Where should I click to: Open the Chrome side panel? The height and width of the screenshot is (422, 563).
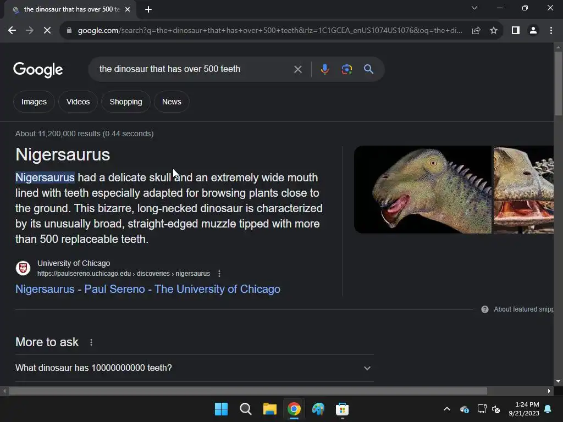[516, 31]
